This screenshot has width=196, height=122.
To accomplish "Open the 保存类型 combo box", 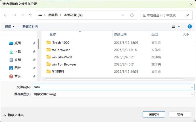I will coord(114,94).
